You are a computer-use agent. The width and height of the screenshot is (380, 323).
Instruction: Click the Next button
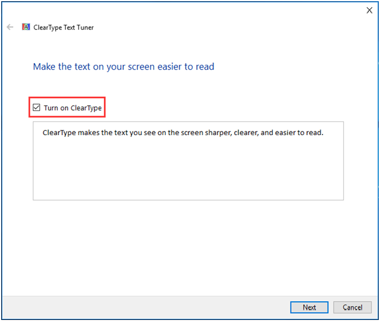pos(309,307)
